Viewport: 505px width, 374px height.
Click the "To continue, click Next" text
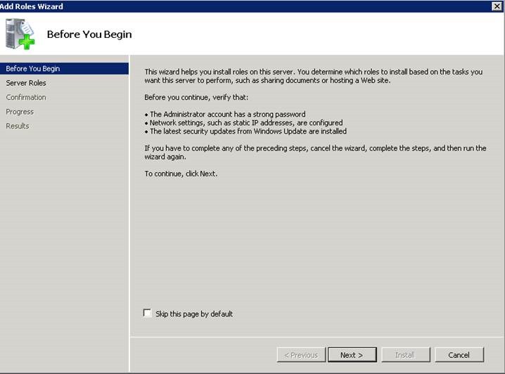(x=181, y=174)
